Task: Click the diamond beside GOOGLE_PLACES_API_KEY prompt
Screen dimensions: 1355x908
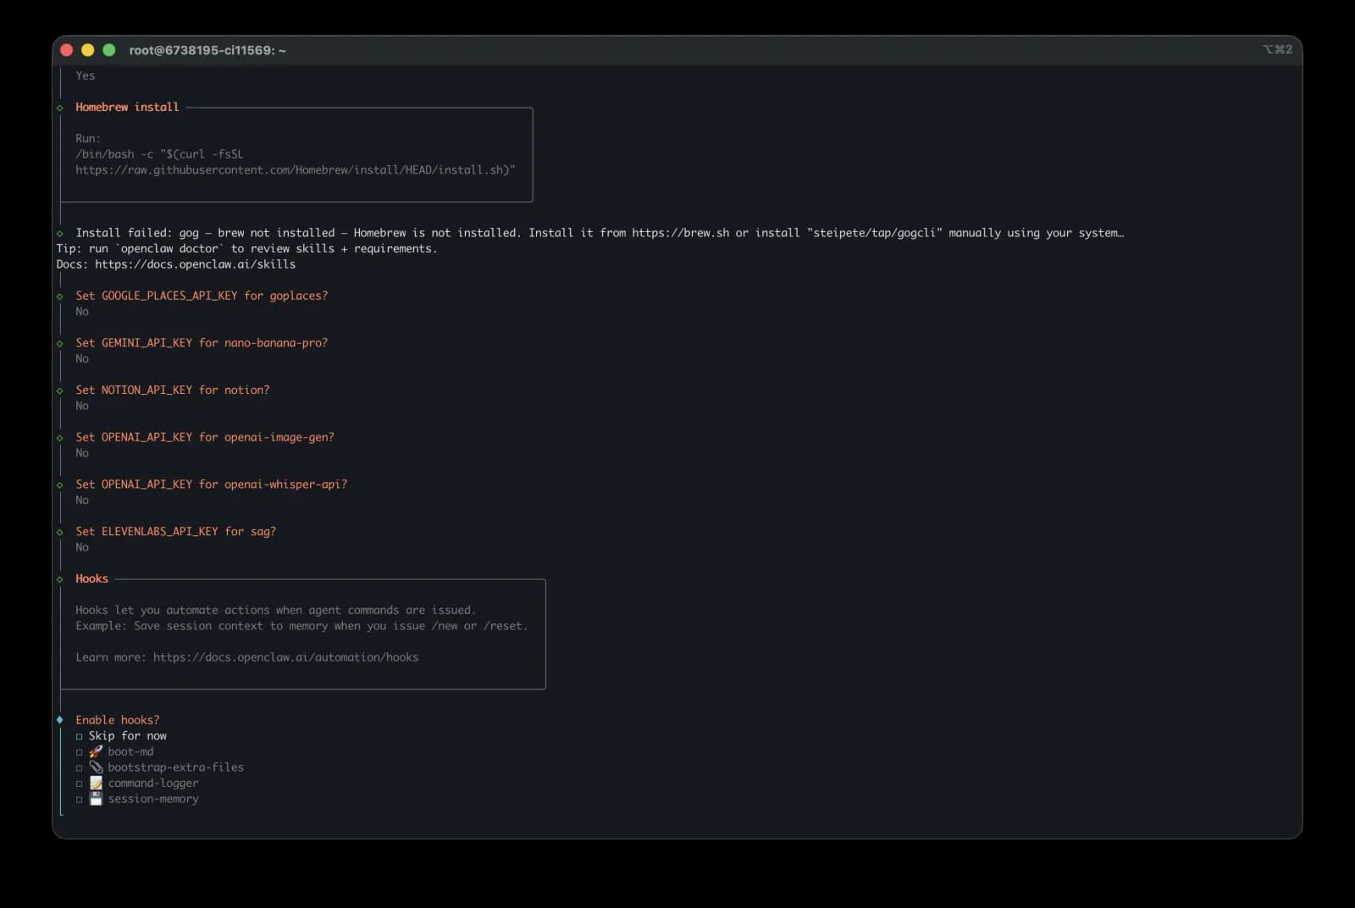Action: tap(60, 296)
